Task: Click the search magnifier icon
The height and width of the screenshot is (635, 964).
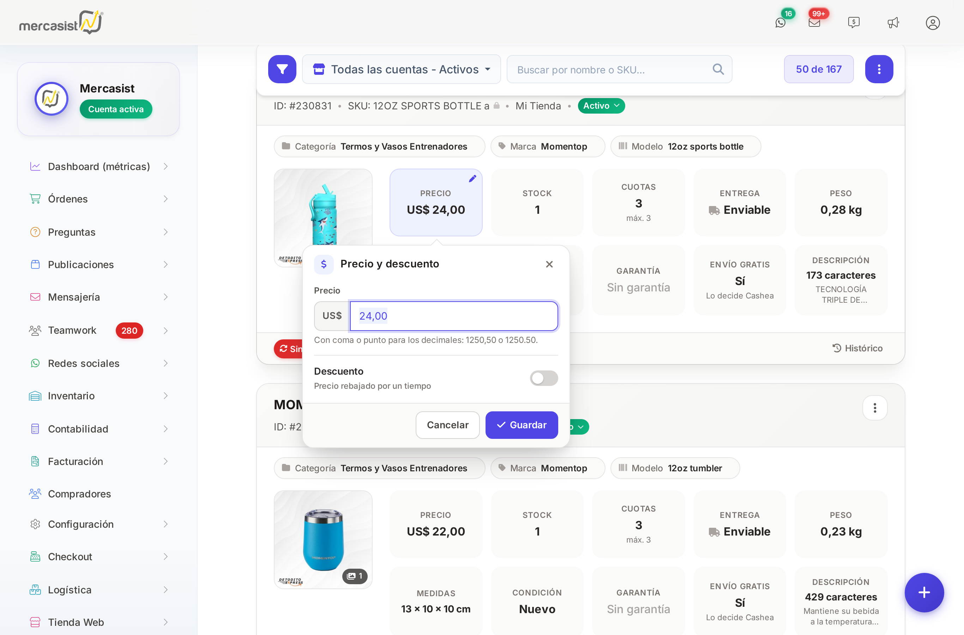Action: (718, 69)
